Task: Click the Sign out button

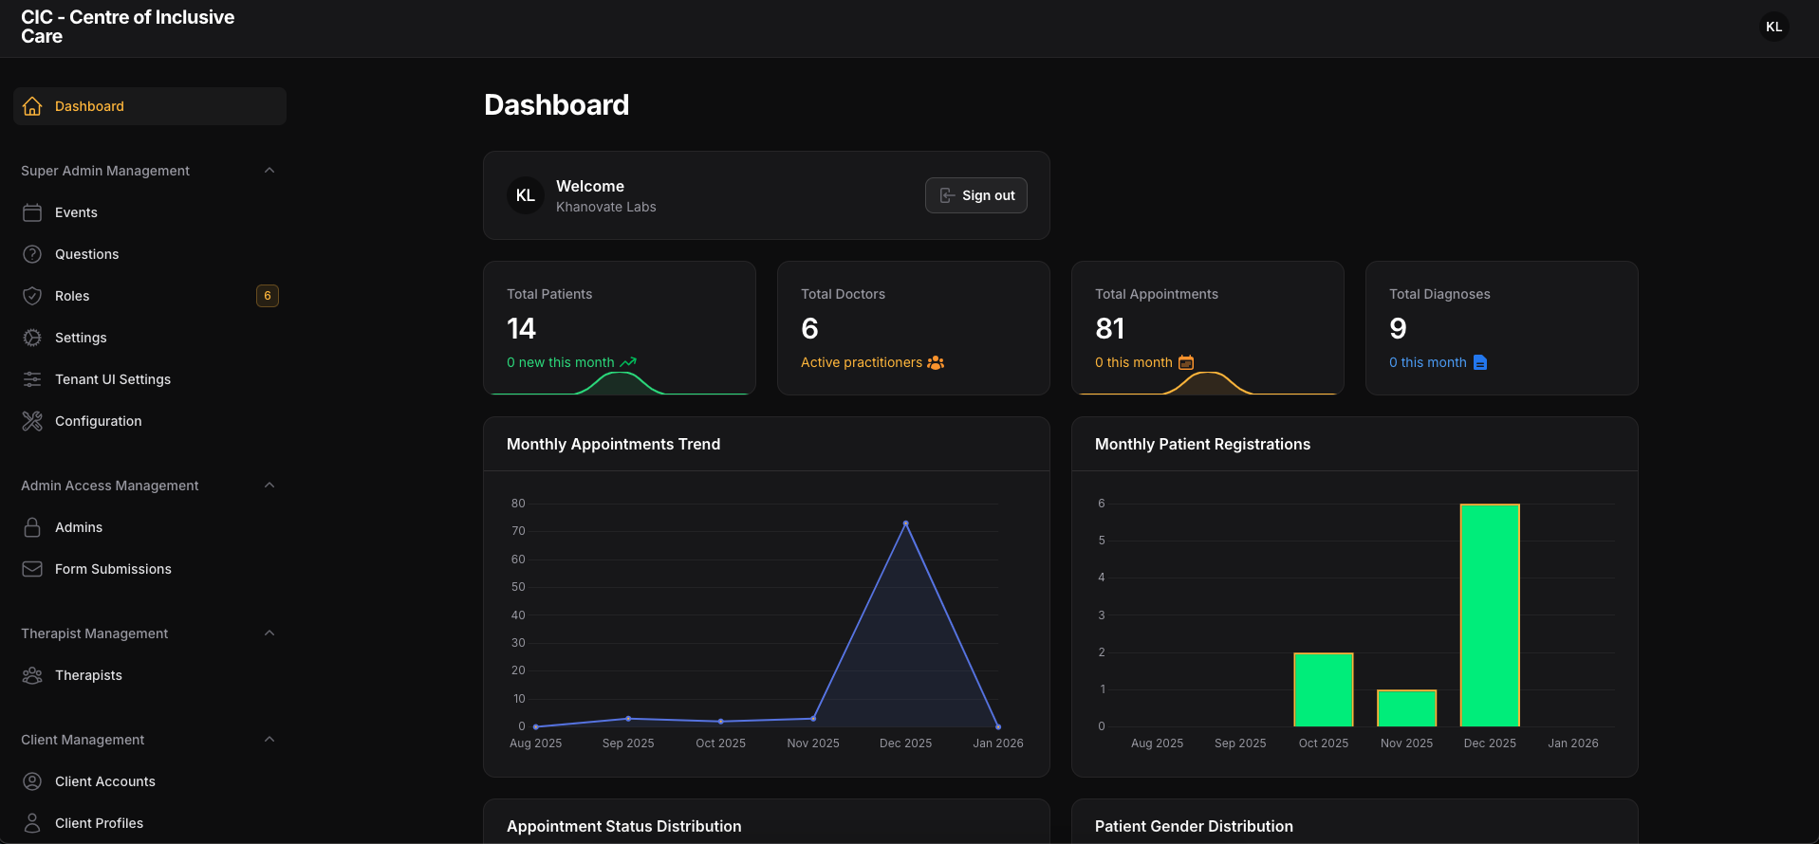Action: coord(976,195)
